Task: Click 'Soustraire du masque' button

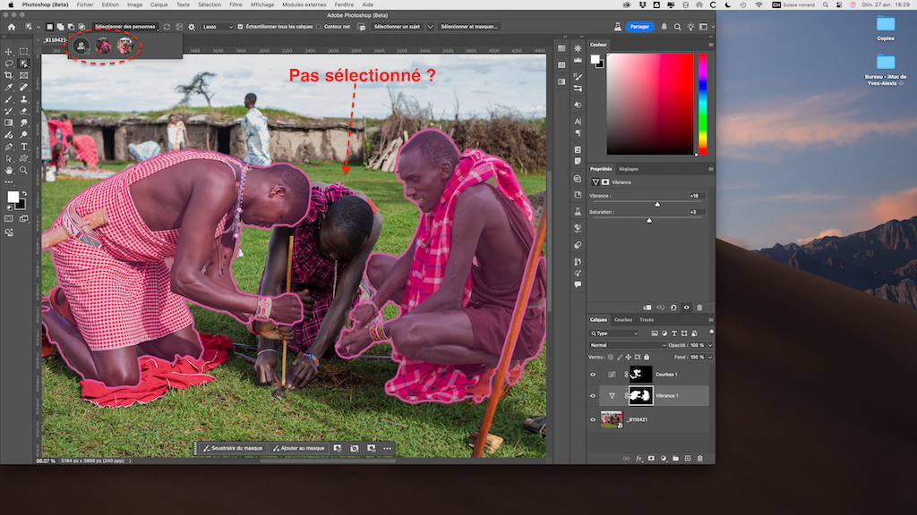Action: pyautogui.click(x=232, y=448)
